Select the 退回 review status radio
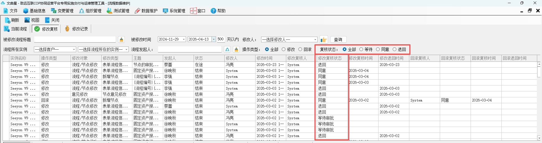This screenshot has height=143, width=542. [x=394, y=49]
